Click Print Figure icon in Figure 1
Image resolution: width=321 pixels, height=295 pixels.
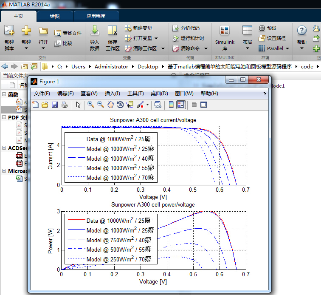pos(65,105)
